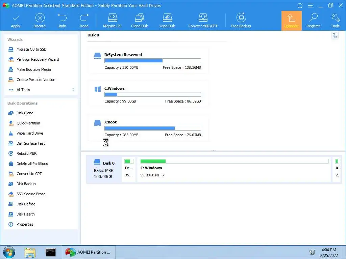Open the Migrate OS toolbar tool
The height and width of the screenshot is (259, 346).
tap(112, 21)
